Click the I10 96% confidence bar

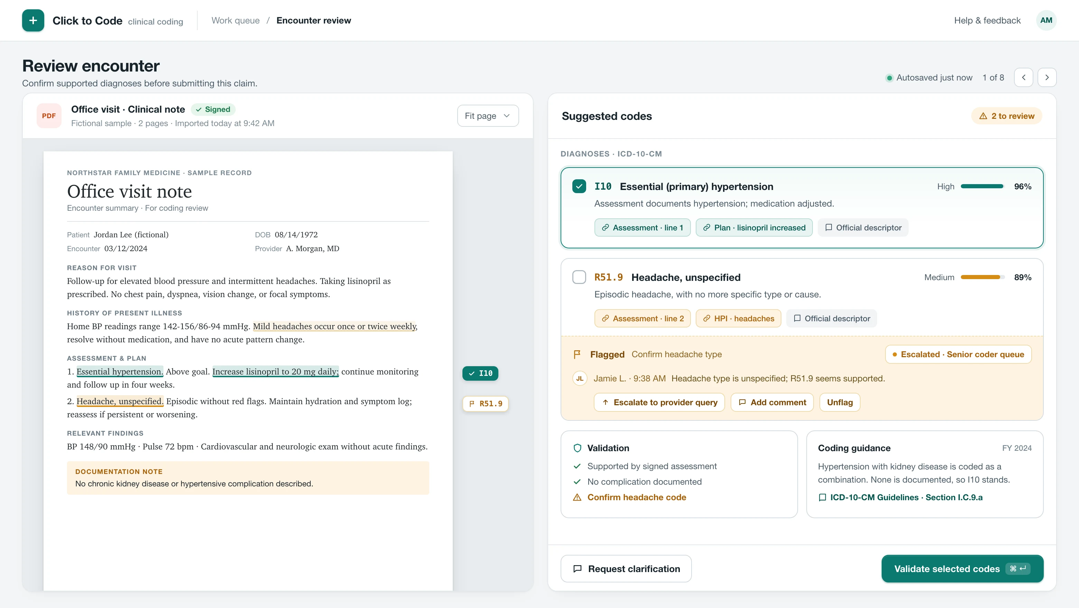click(982, 186)
